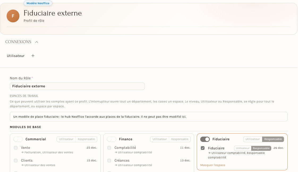Click the ESPACES DE TRAVAIL heading

(x=24, y=96)
